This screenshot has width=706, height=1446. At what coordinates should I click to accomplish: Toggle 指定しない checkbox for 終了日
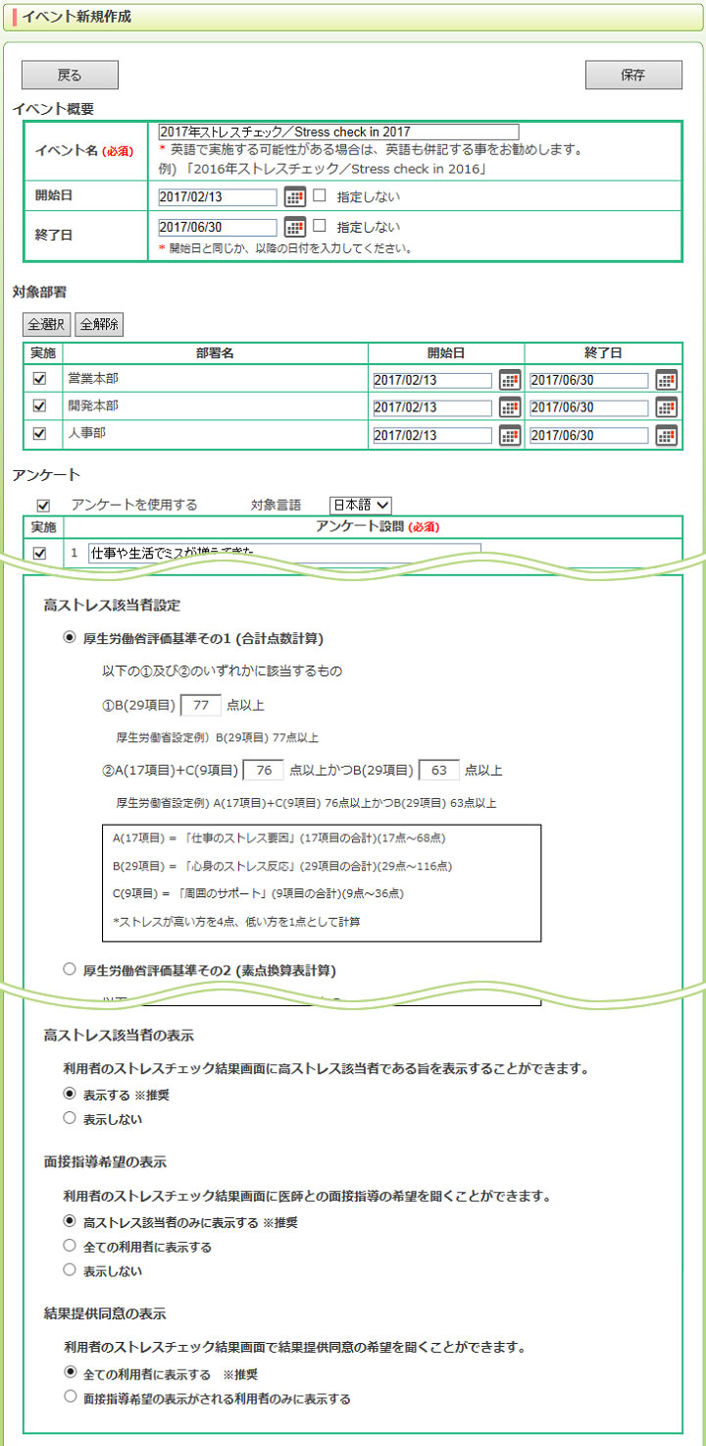click(319, 226)
